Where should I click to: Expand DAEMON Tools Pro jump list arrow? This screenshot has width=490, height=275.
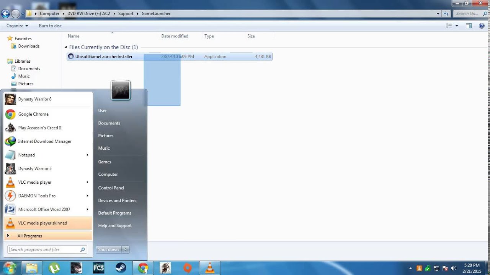87,196
